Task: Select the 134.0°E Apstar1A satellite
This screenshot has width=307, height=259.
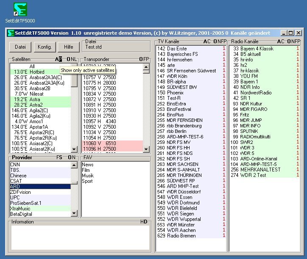Action: point(40,127)
